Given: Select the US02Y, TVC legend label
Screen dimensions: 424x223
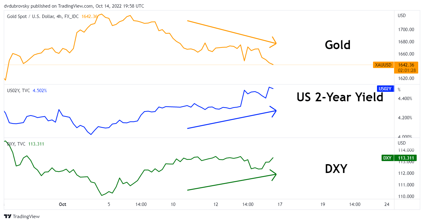Looking at the screenshot, I should (x=19, y=91).
